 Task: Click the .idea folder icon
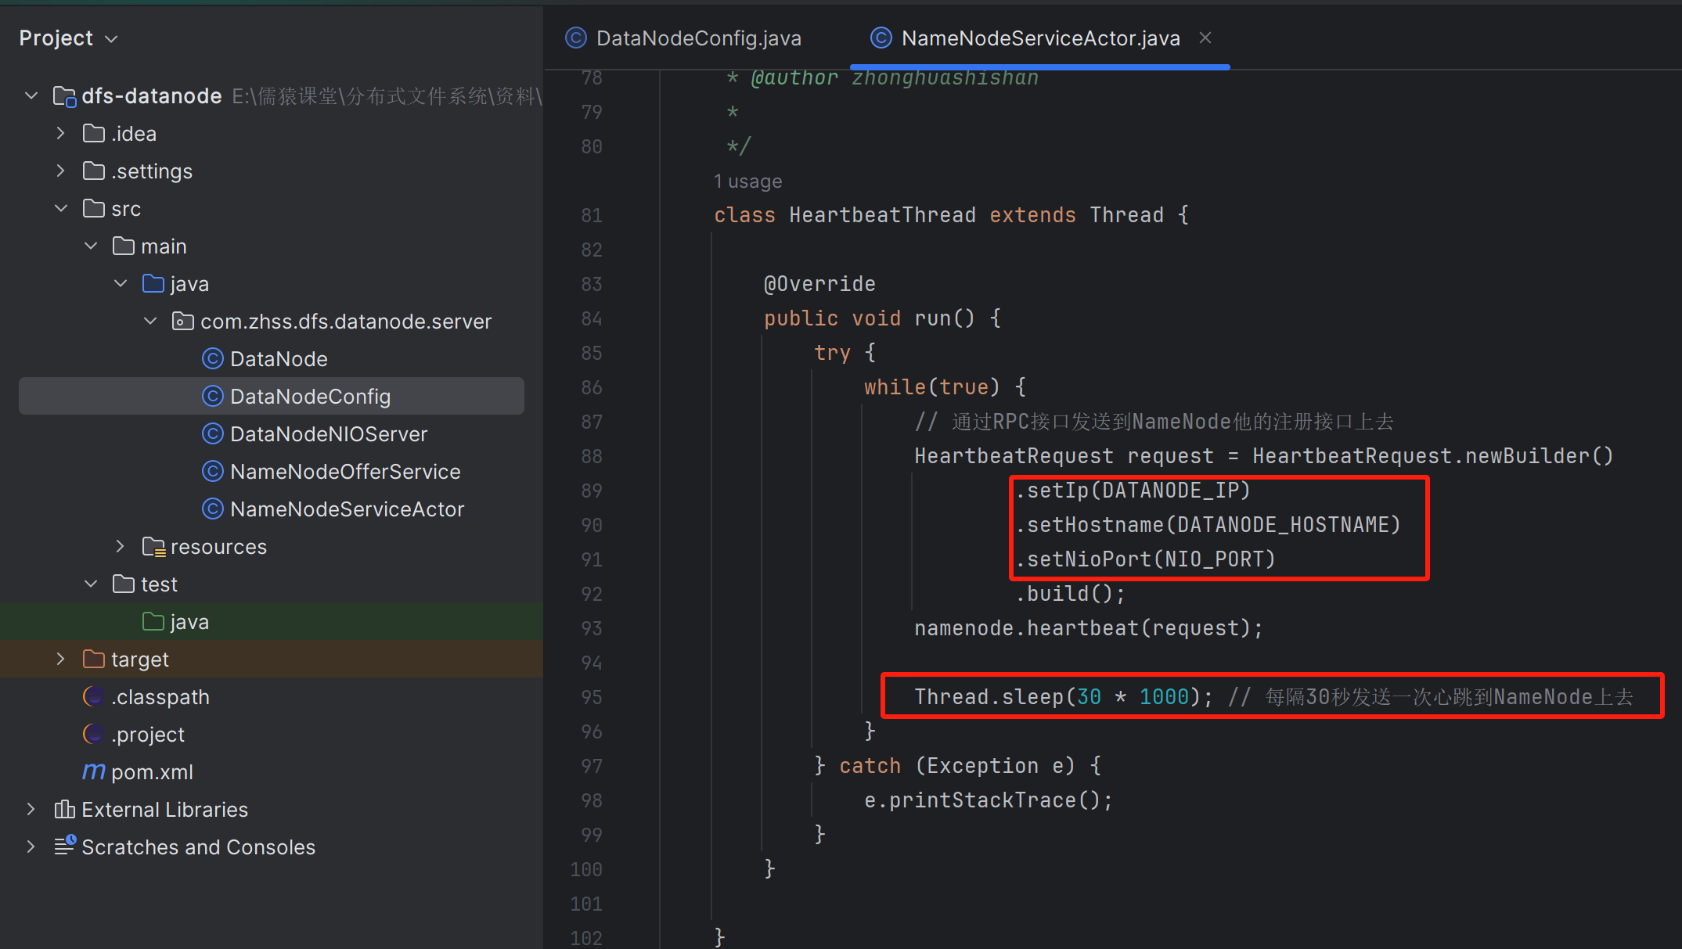(x=94, y=134)
